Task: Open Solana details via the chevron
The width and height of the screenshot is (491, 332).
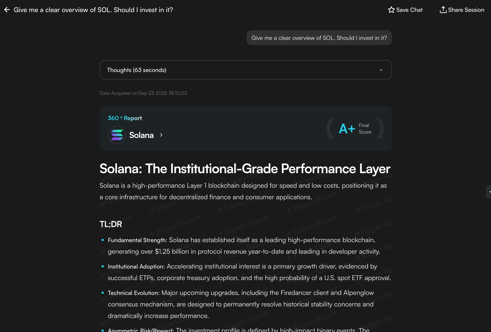Action: pos(161,135)
